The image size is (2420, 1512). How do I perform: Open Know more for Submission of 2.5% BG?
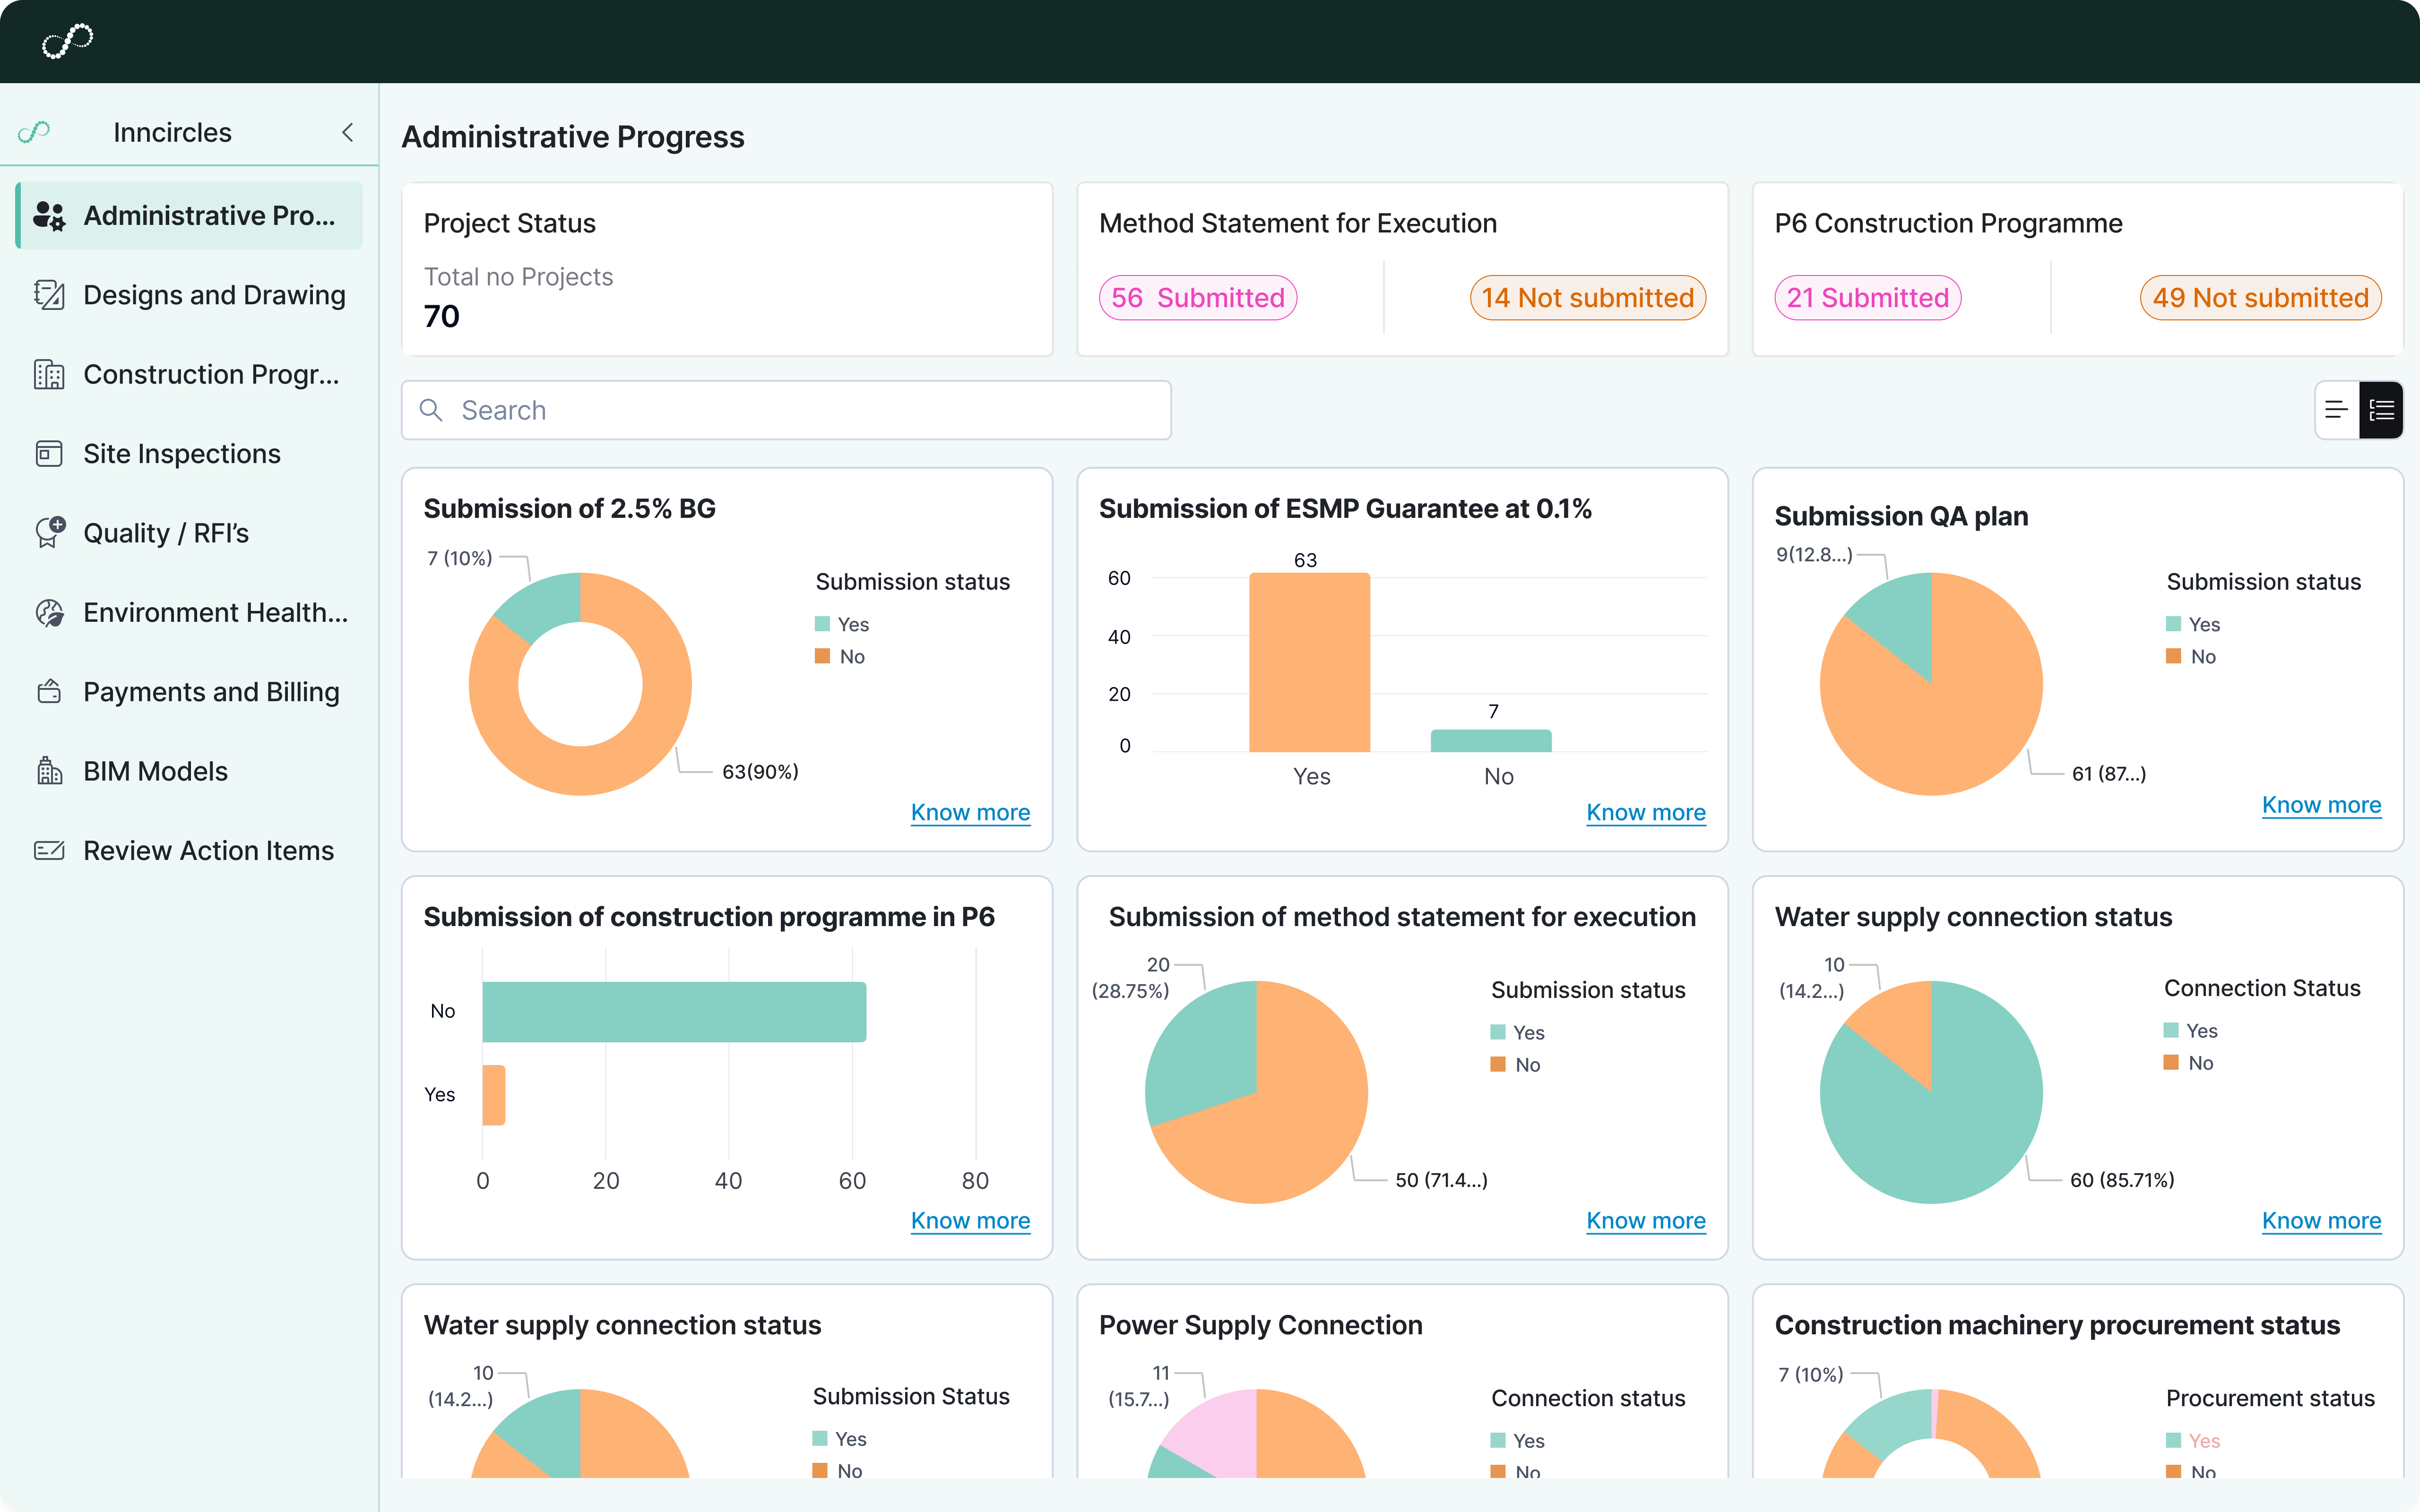click(x=970, y=812)
